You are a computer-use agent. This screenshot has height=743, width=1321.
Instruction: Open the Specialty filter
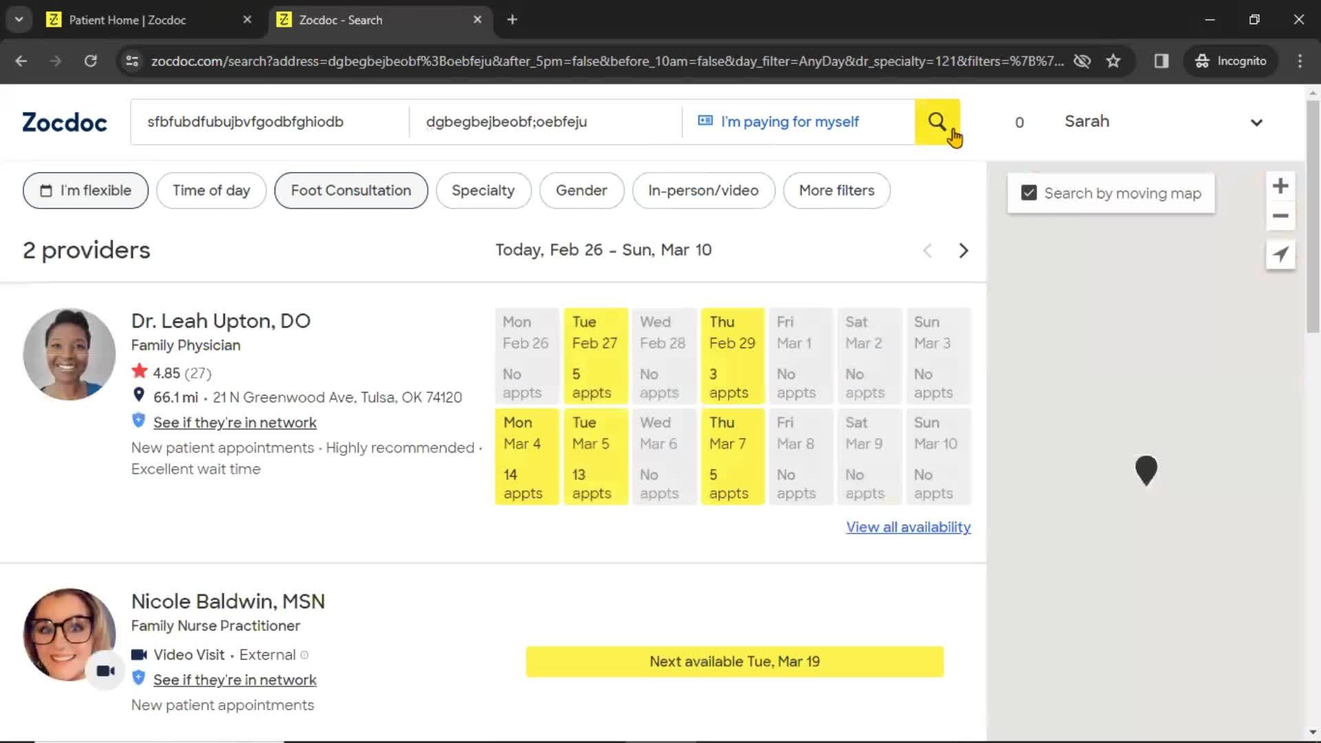[x=483, y=191]
